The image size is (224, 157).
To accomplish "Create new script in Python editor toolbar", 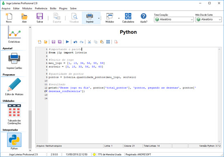I will click(x=40, y=42).
